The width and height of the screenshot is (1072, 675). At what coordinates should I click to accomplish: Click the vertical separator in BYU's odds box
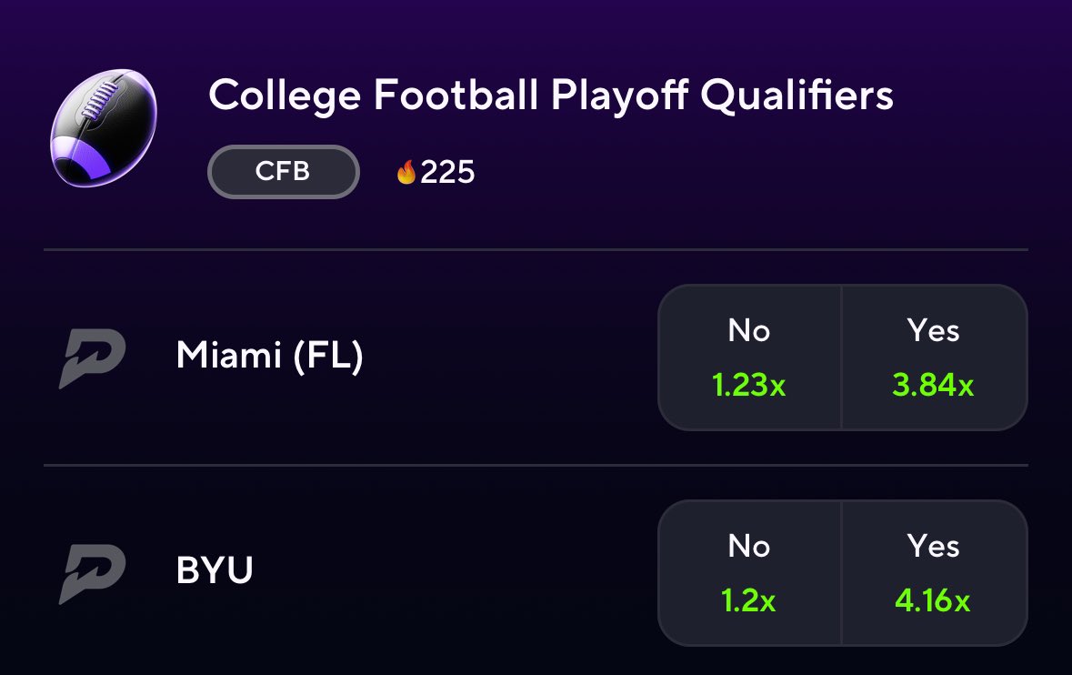[842, 573]
